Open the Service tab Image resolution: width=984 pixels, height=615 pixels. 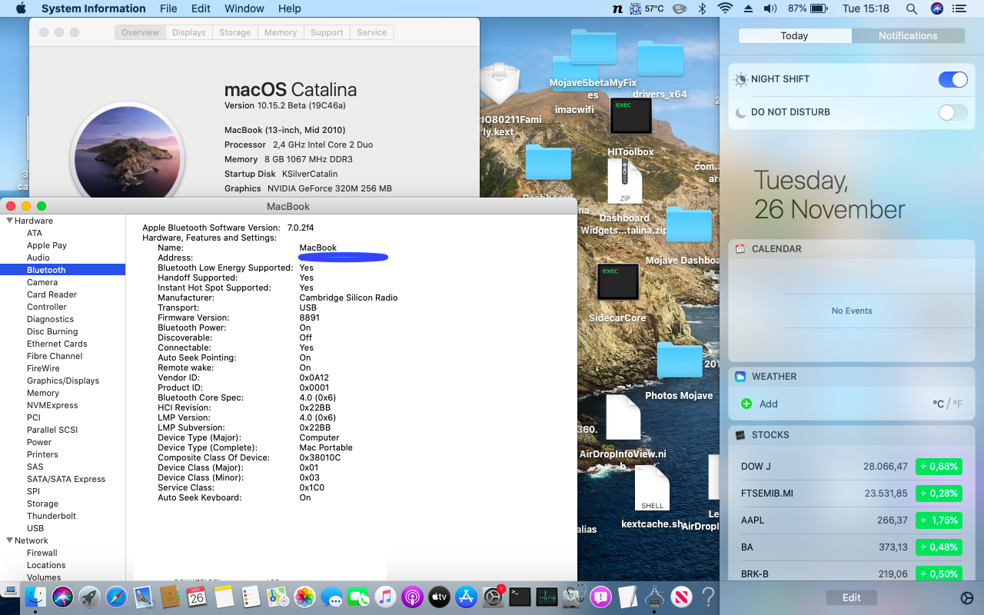(372, 32)
